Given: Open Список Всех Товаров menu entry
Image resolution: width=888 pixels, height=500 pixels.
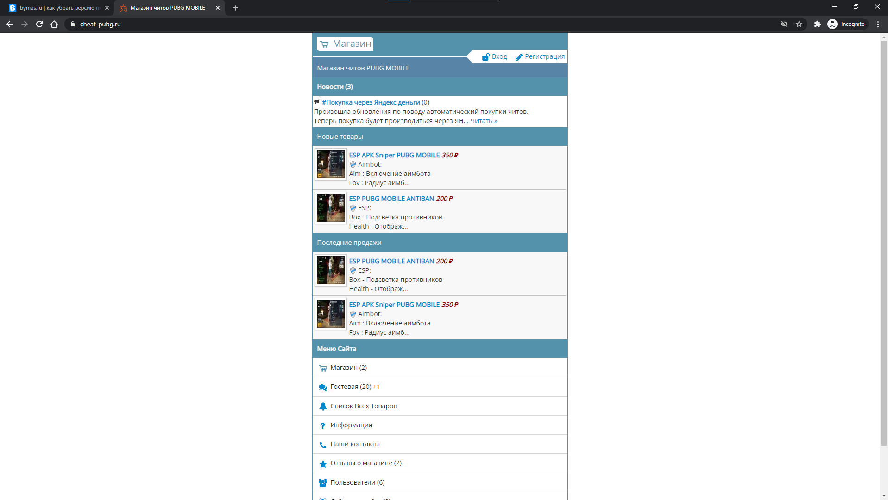Looking at the screenshot, I should [x=364, y=406].
